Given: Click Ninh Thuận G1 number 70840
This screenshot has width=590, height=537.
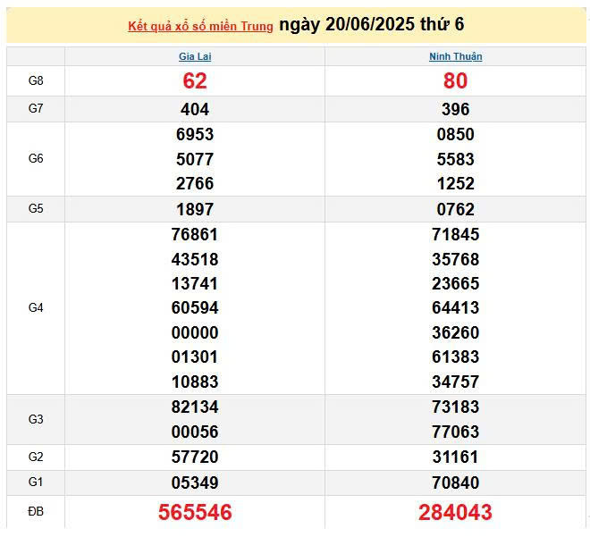Looking at the screenshot, I should 455,482.
